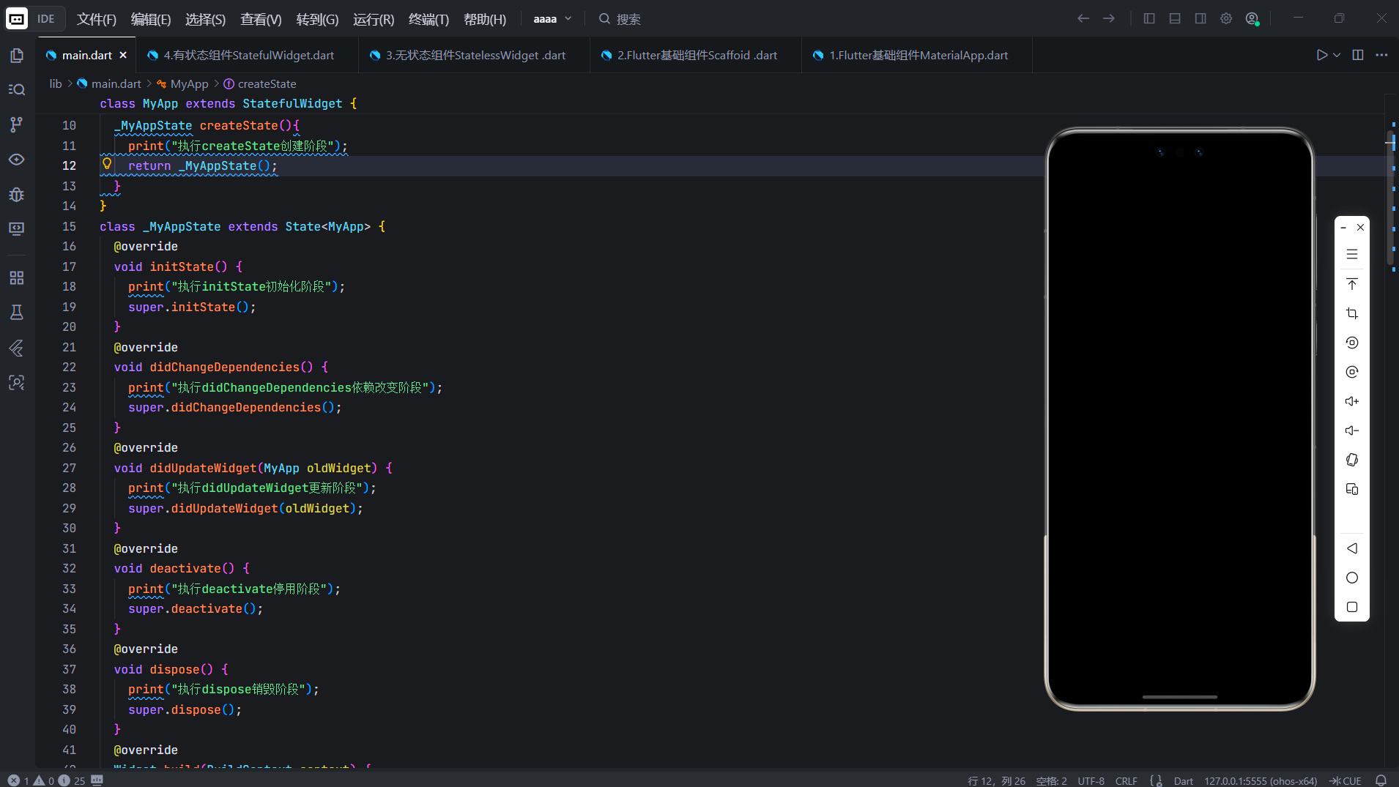The width and height of the screenshot is (1399, 787).
Task: Open the 转到(G) menu
Action: [x=317, y=19]
